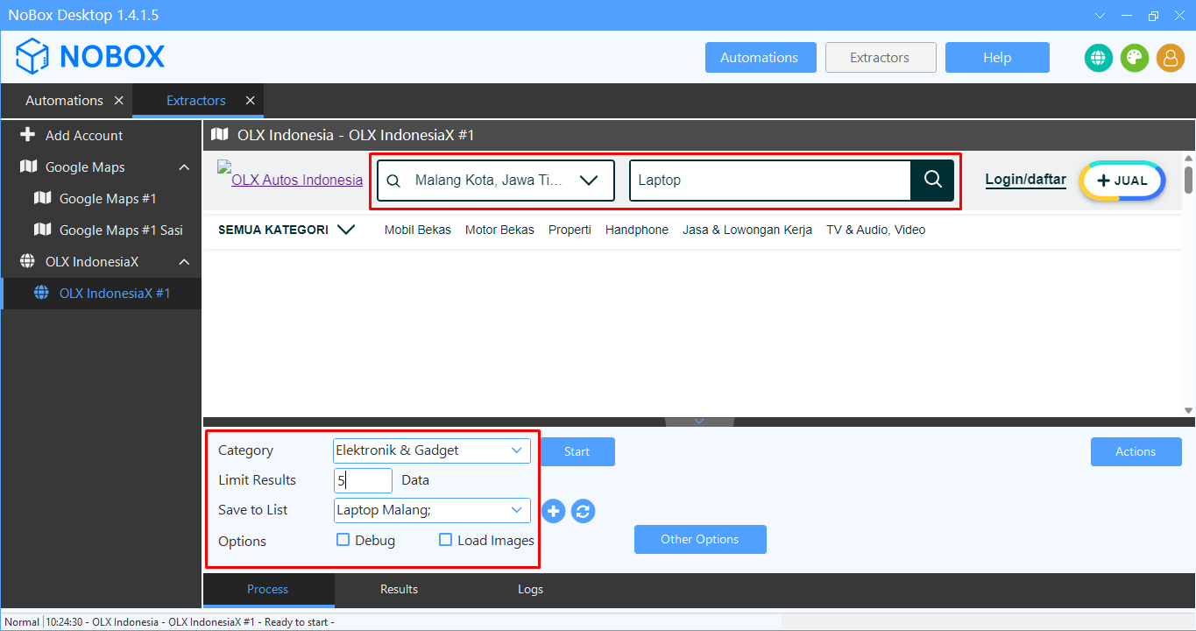Click the Add Account plus icon

[28, 135]
